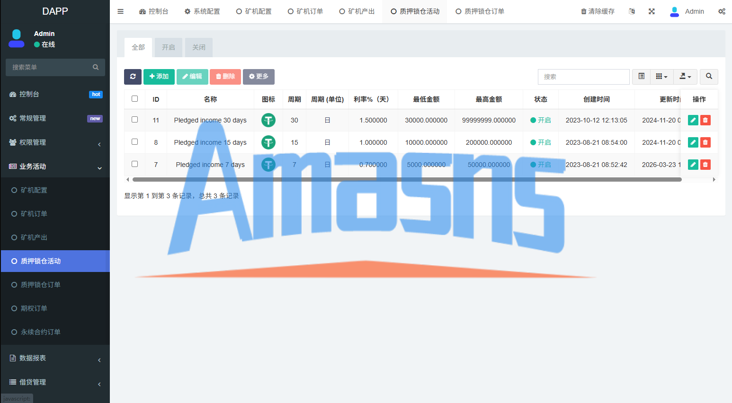
Task: Click the green 添加 button
Action: [159, 77]
